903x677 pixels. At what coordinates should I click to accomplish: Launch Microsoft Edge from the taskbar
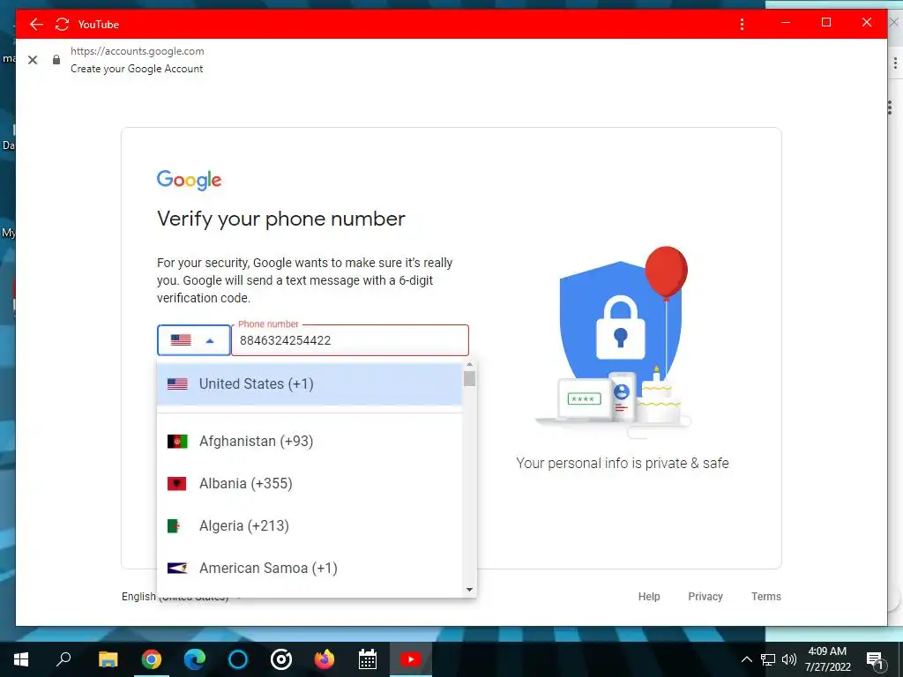pos(195,659)
